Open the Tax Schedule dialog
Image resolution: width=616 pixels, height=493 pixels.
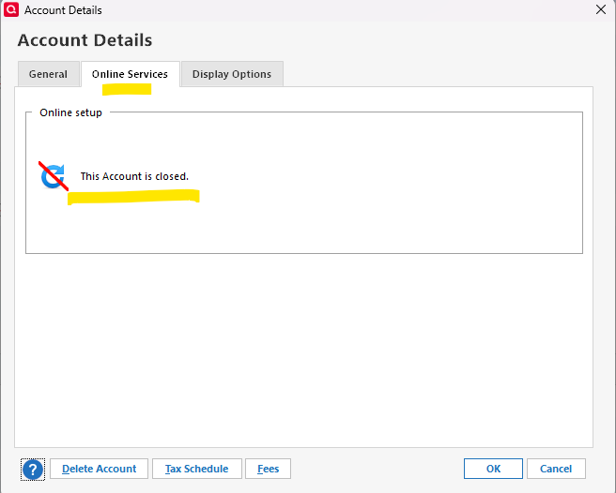pos(197,469)
